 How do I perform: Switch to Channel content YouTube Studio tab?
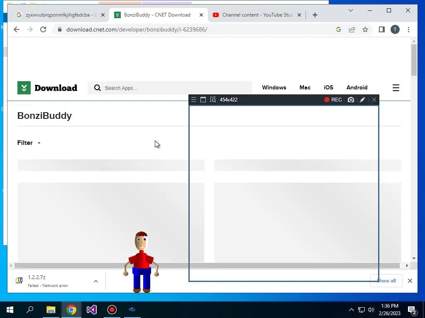(257, 15)
